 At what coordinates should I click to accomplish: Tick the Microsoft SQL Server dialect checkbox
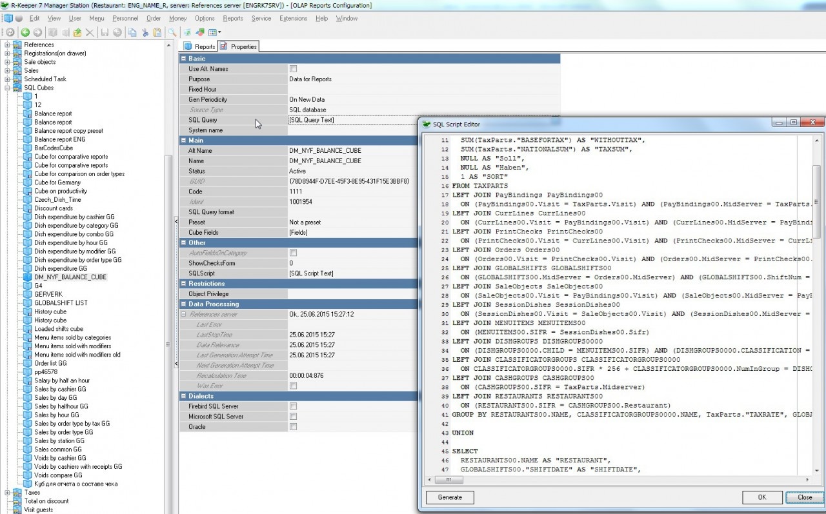pyautogui.click(x=293, y=417)
